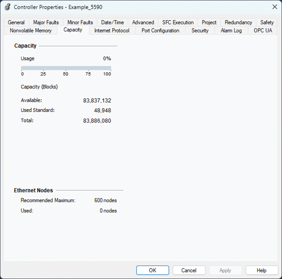
Task: Dismiss the dialog with Cancel
Action: pyautogui.click(x=189, y=270)
